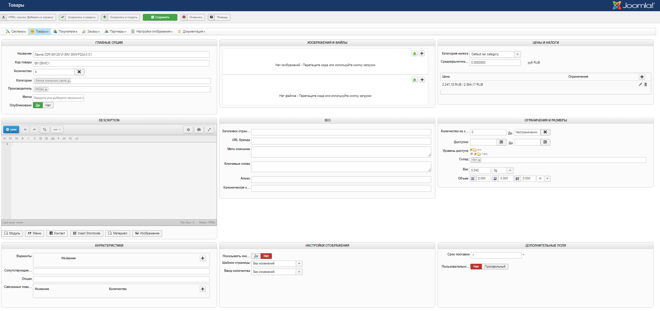Click the undo arrow in description editor

click(x=25, y=129)
